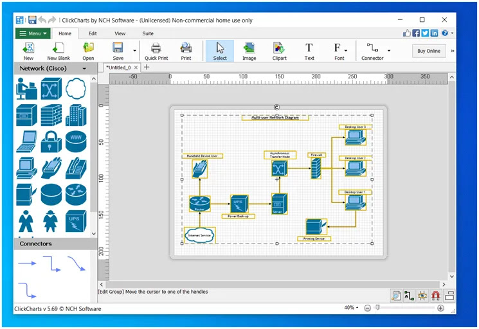Screen dimensions: 479x329
Task: Expand the Font dropdown arrow
Action: point(346,50)
